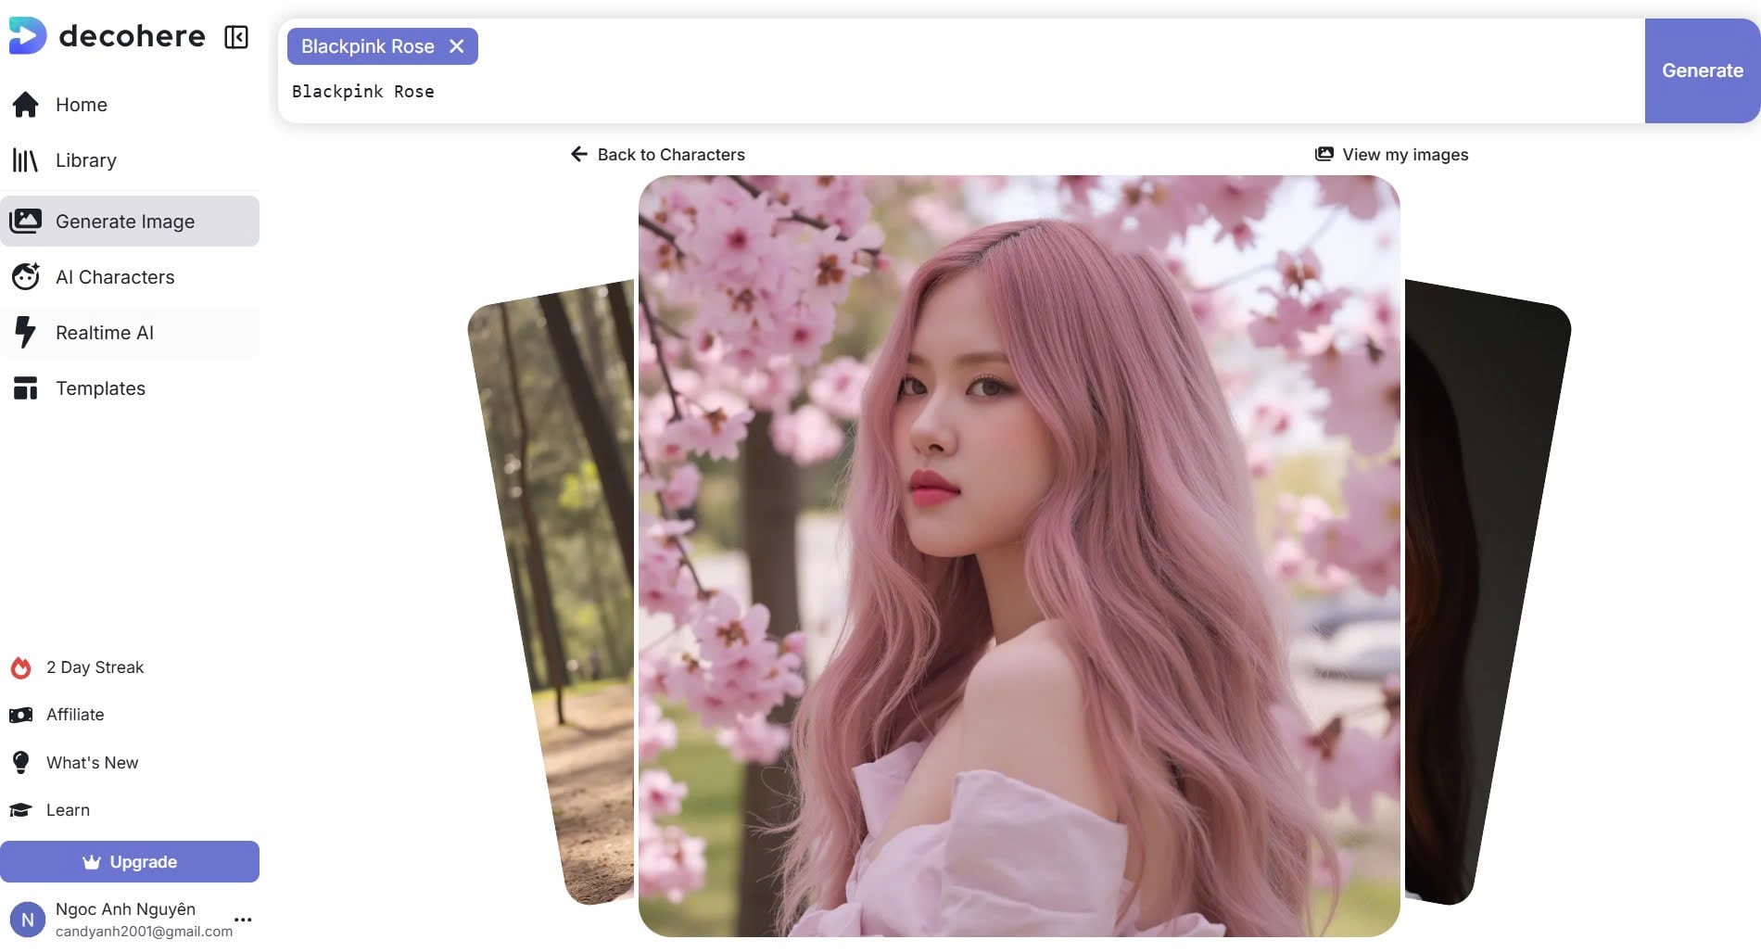The height and width of the screenshot is (952, 1761).
Task: Switch to Realtime AI
Action: point(130,332)
